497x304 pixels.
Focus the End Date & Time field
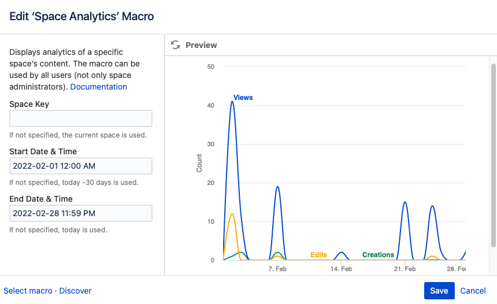coord(81,213)
